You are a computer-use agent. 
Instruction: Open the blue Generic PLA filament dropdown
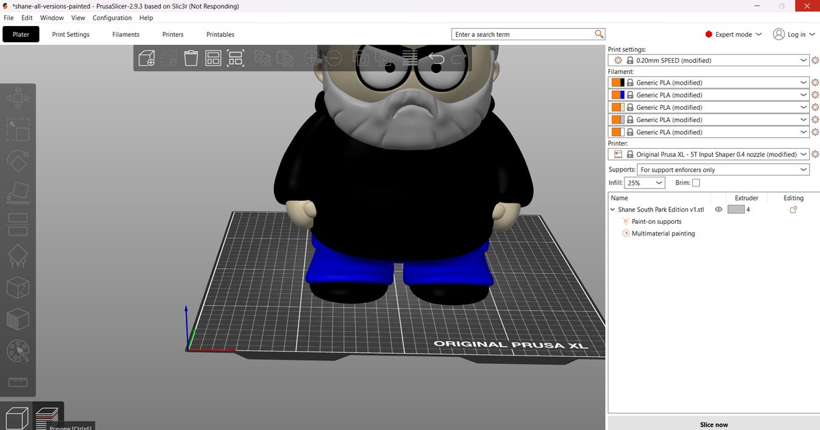[x=709, y=95]
